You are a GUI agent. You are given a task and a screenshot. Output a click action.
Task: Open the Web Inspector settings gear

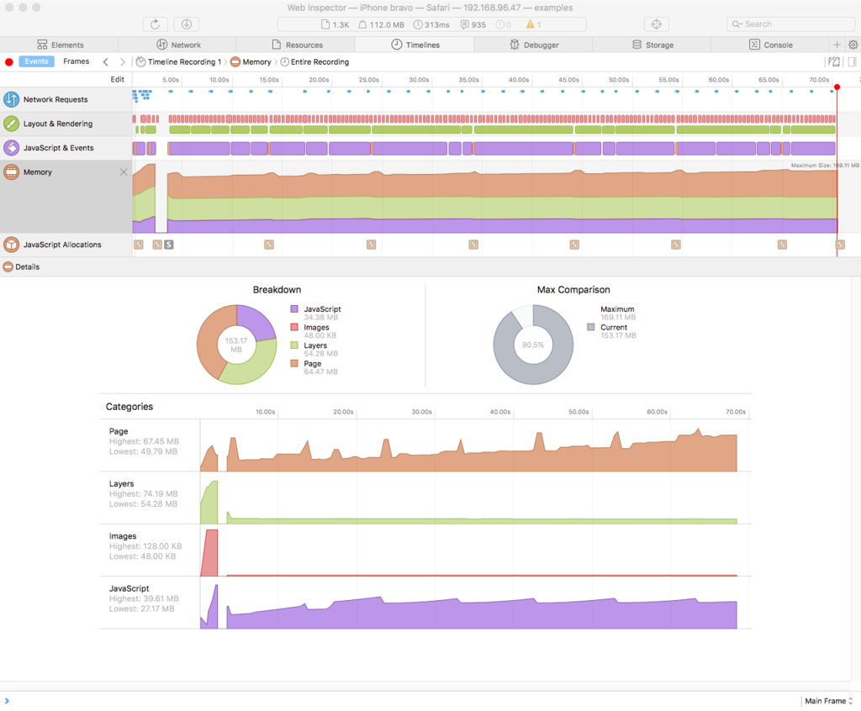(x=853, y=45)
